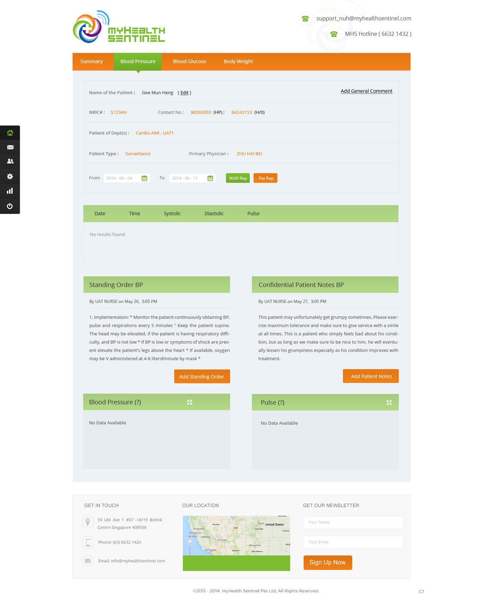This screenshot has width=483, height=602.
Task: Open the location map thumbnail
Action: pyautogui.click(x=236, y=543)
